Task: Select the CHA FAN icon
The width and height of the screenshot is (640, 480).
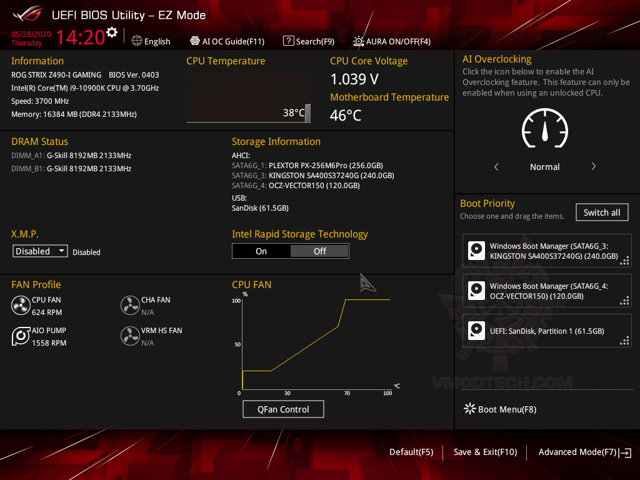Action: [130, 305]
